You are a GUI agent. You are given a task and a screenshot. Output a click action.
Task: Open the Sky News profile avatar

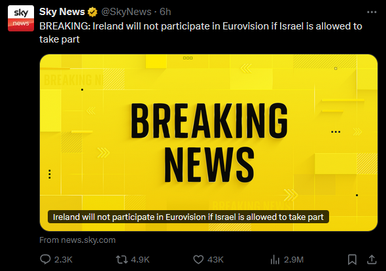click(x=21, y=18)
